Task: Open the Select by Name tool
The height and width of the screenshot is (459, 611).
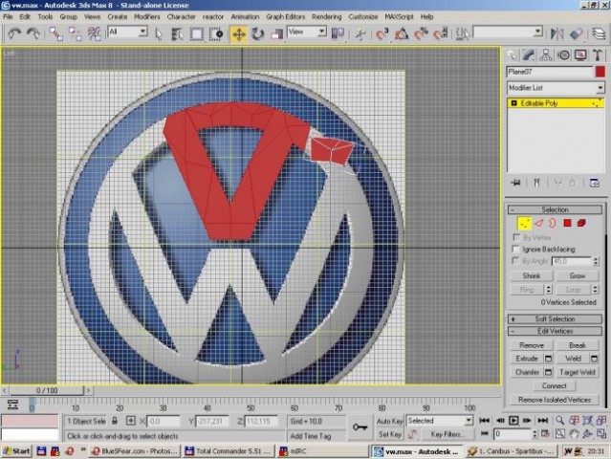Action: (x=177, y=34)
